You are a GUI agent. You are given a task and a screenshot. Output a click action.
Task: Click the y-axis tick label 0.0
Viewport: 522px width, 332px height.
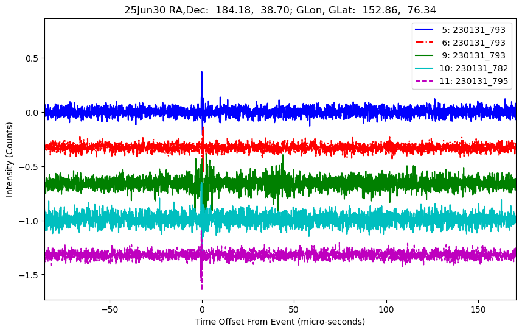(32, 113)
